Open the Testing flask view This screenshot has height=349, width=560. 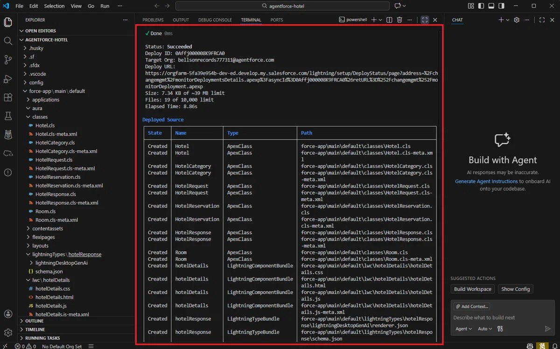tap(8, 116)
